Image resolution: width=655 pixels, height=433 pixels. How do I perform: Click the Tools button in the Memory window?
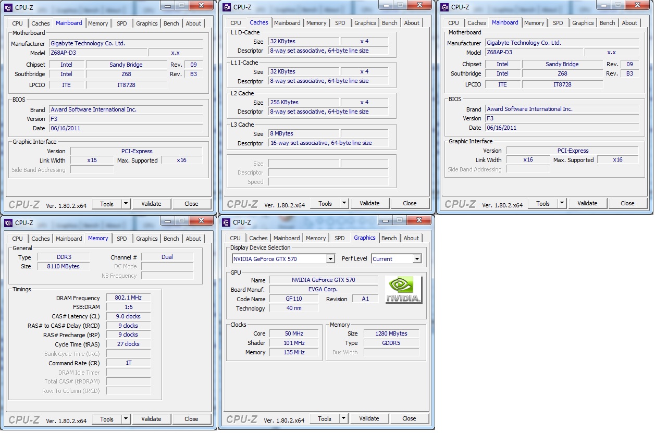click(107, 419)
